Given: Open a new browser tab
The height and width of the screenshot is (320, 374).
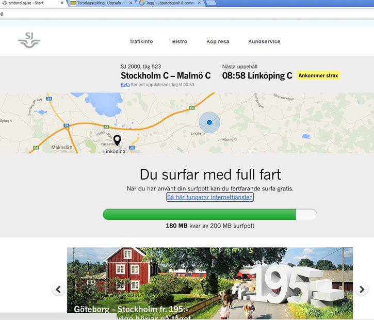Looking at the screenshot, I should pyautogui.click(x=211, y=3).
